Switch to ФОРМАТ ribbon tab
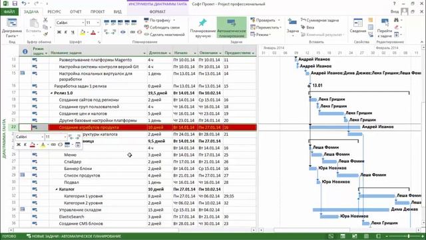Image resolution: width=426 pixels, height=240 pixels. (157, 12)
